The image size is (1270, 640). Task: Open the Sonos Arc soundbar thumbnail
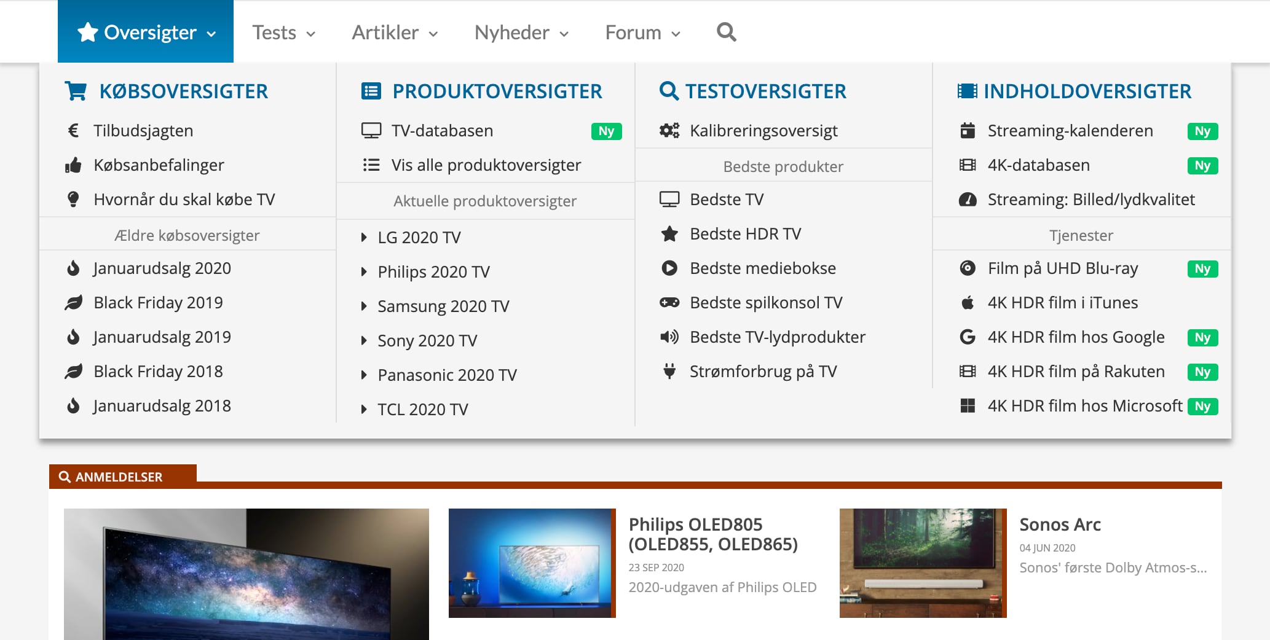(x=923, y=563)
